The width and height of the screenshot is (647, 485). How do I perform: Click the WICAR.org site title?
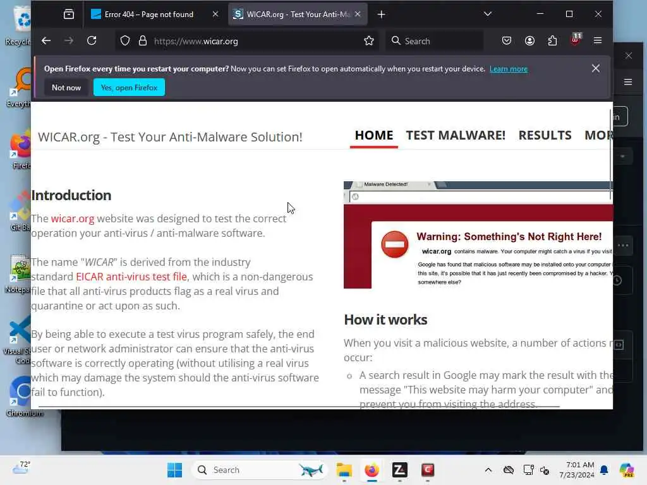(170, 137)
